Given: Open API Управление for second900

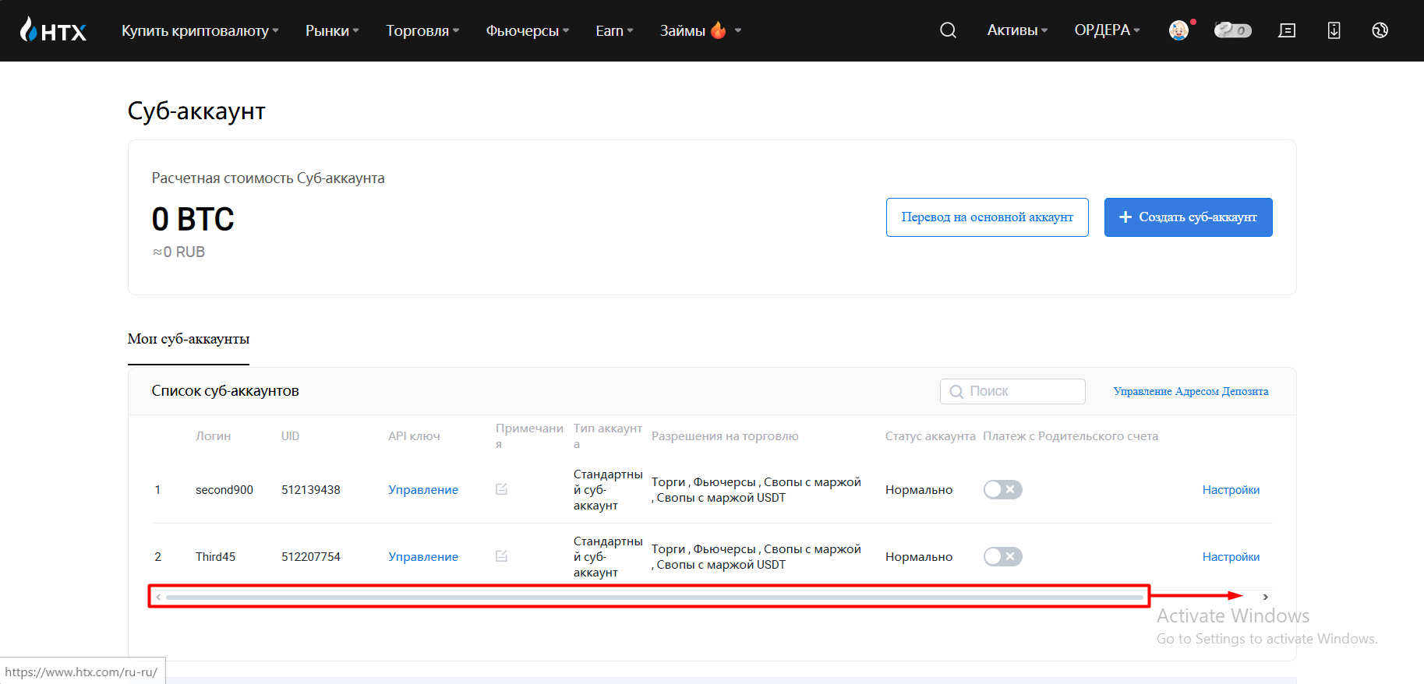Looking at the screenshot, I should pyautogui.click(x=423, y=489).
